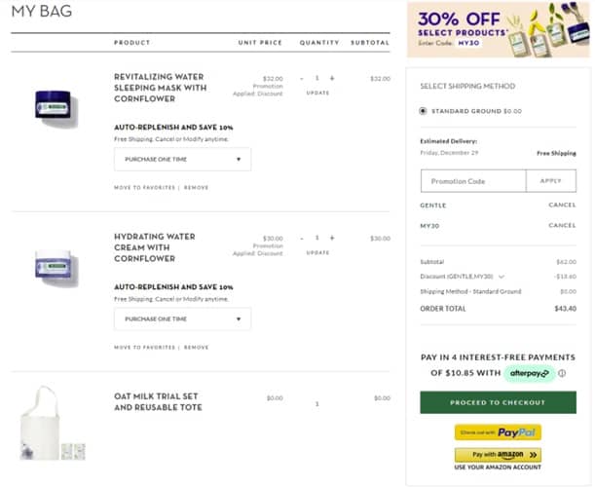Move Hydrating Water Cream to favorites
Screen dimensions: 595x487
tap(145, 347)
